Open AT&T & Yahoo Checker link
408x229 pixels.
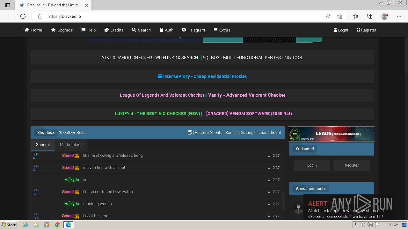[x=150, y=58]
